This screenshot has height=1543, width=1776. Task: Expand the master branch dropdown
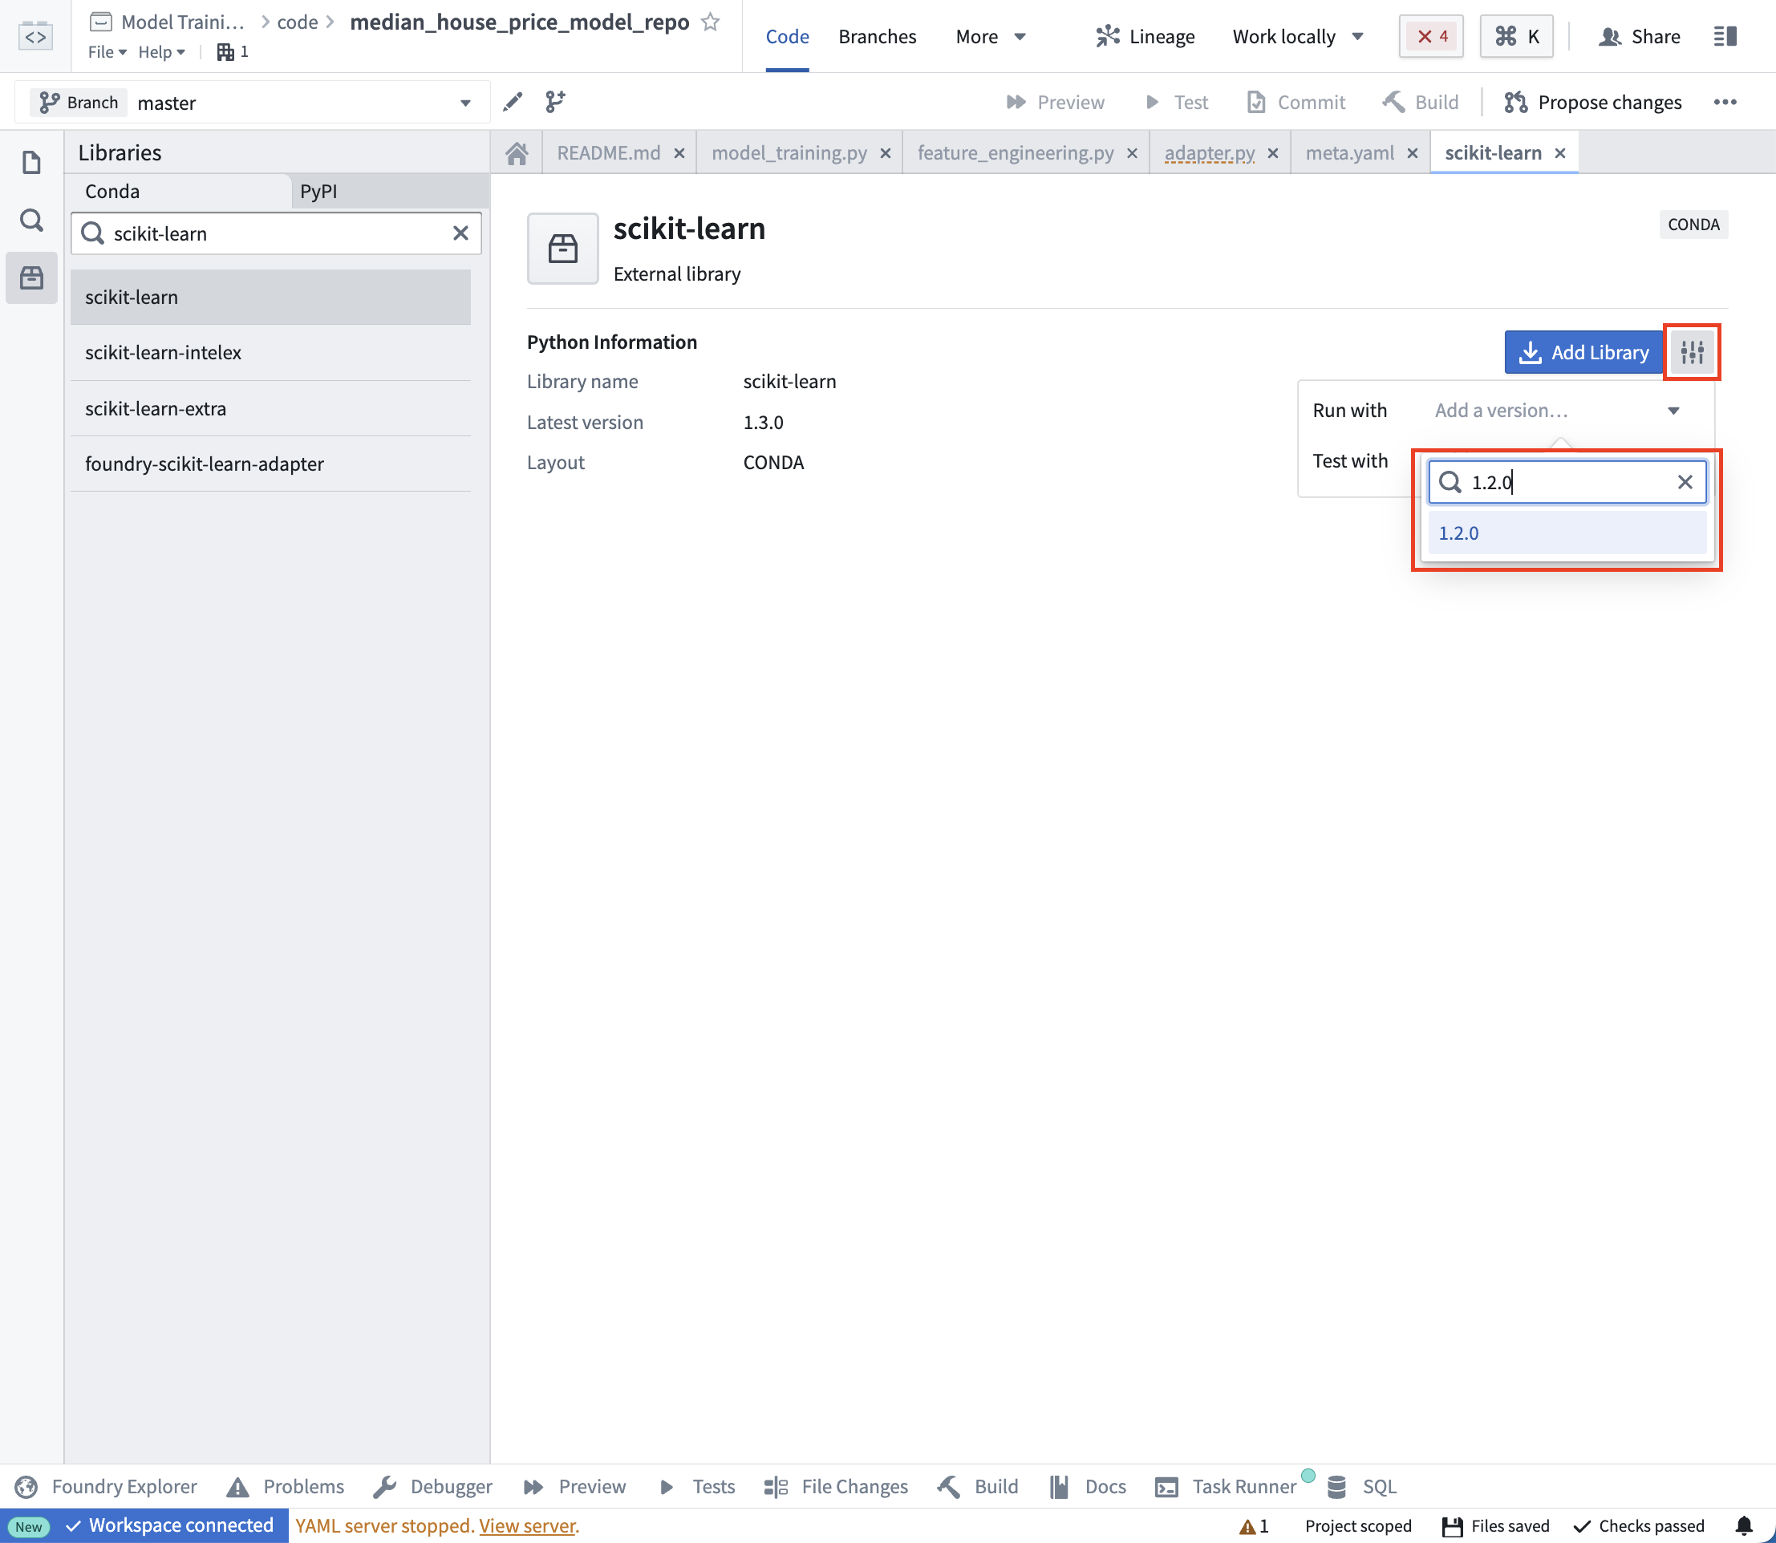coord(465,103)
